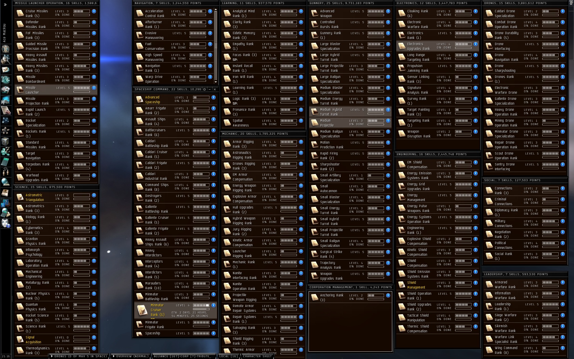This screenshot has height=359, width=574.
Task: Open the character portrait icon in the sidebar
Action: (x=5, y=49)
